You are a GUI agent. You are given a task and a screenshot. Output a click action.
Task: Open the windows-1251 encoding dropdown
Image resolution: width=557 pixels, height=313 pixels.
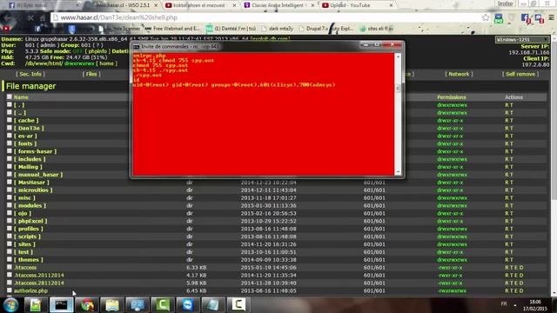(522, 39)
